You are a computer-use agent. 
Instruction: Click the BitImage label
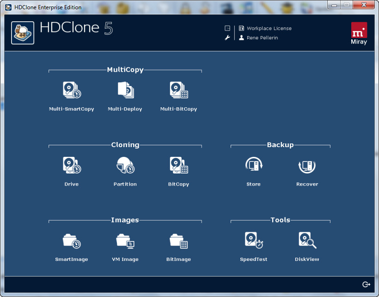178,259
